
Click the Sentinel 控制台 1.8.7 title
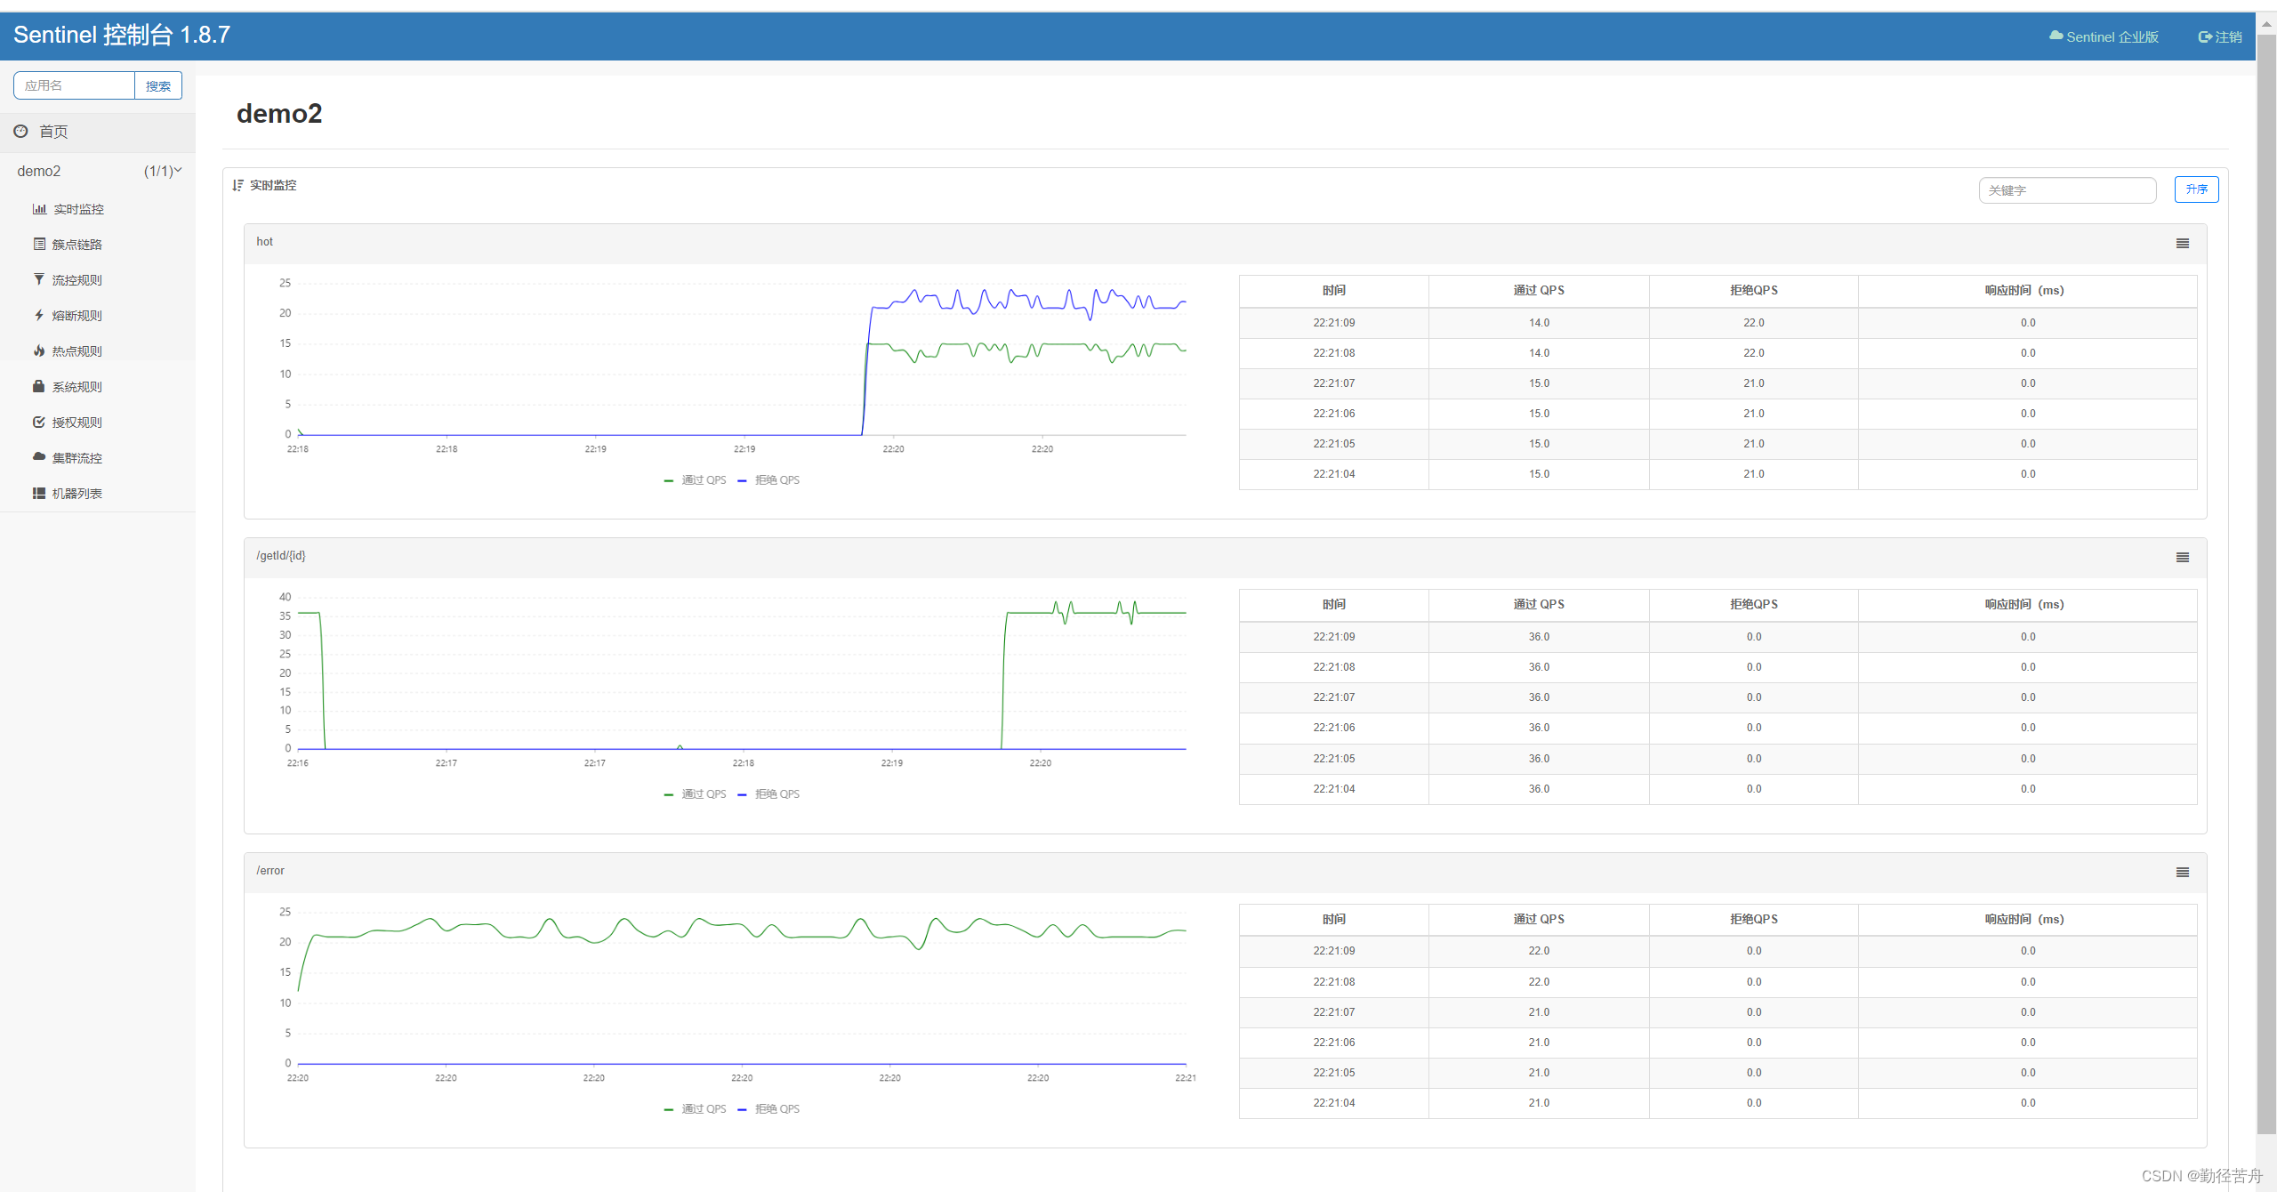pyautogui.click(x=122, y=35)
